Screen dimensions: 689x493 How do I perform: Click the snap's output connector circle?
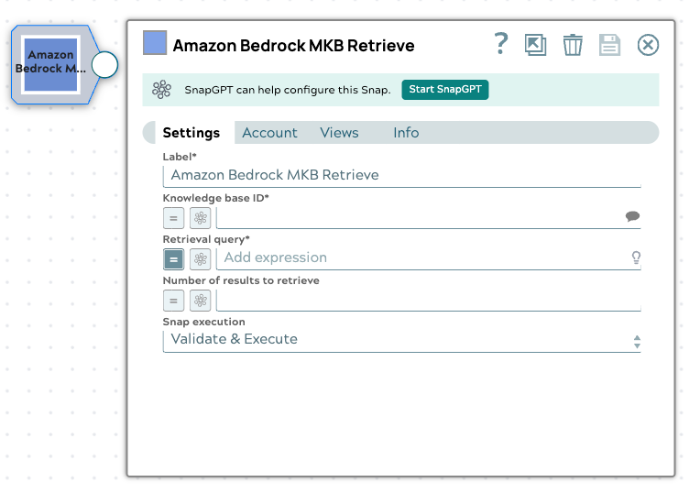(104, 65)
